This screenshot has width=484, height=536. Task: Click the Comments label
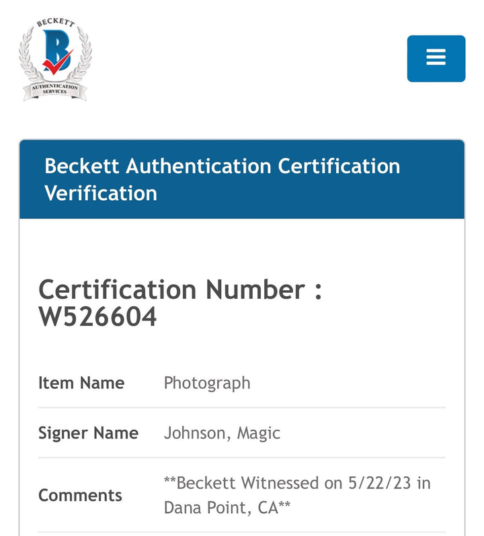(x=80, y=495)
